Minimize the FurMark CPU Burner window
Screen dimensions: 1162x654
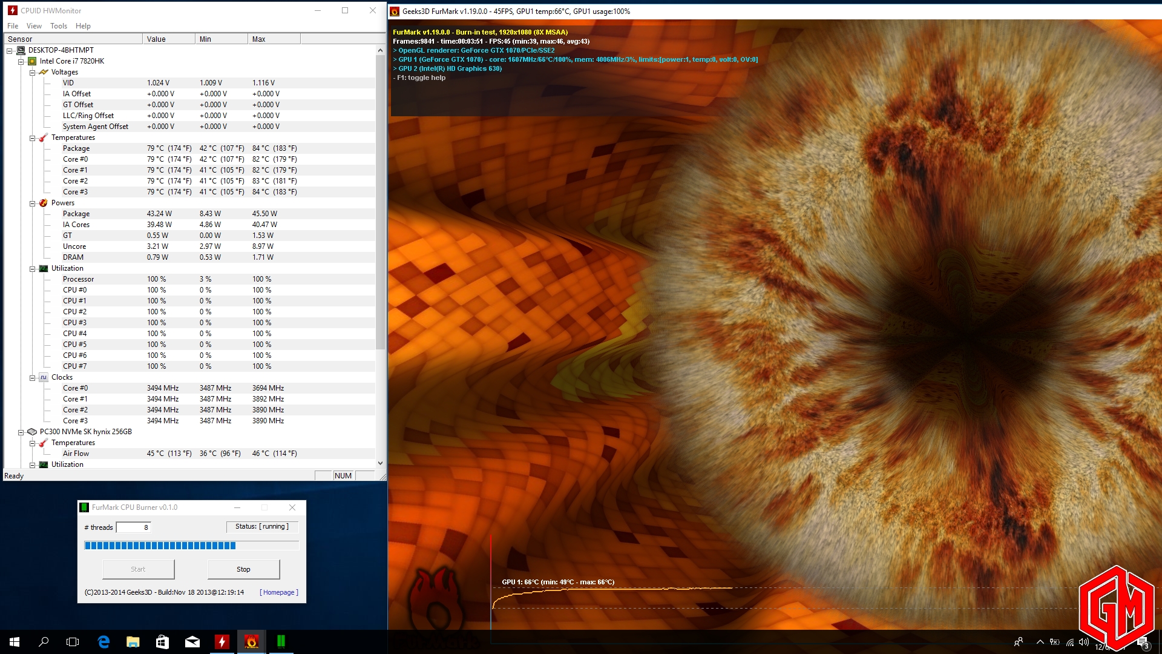click(x=237, y=507)
